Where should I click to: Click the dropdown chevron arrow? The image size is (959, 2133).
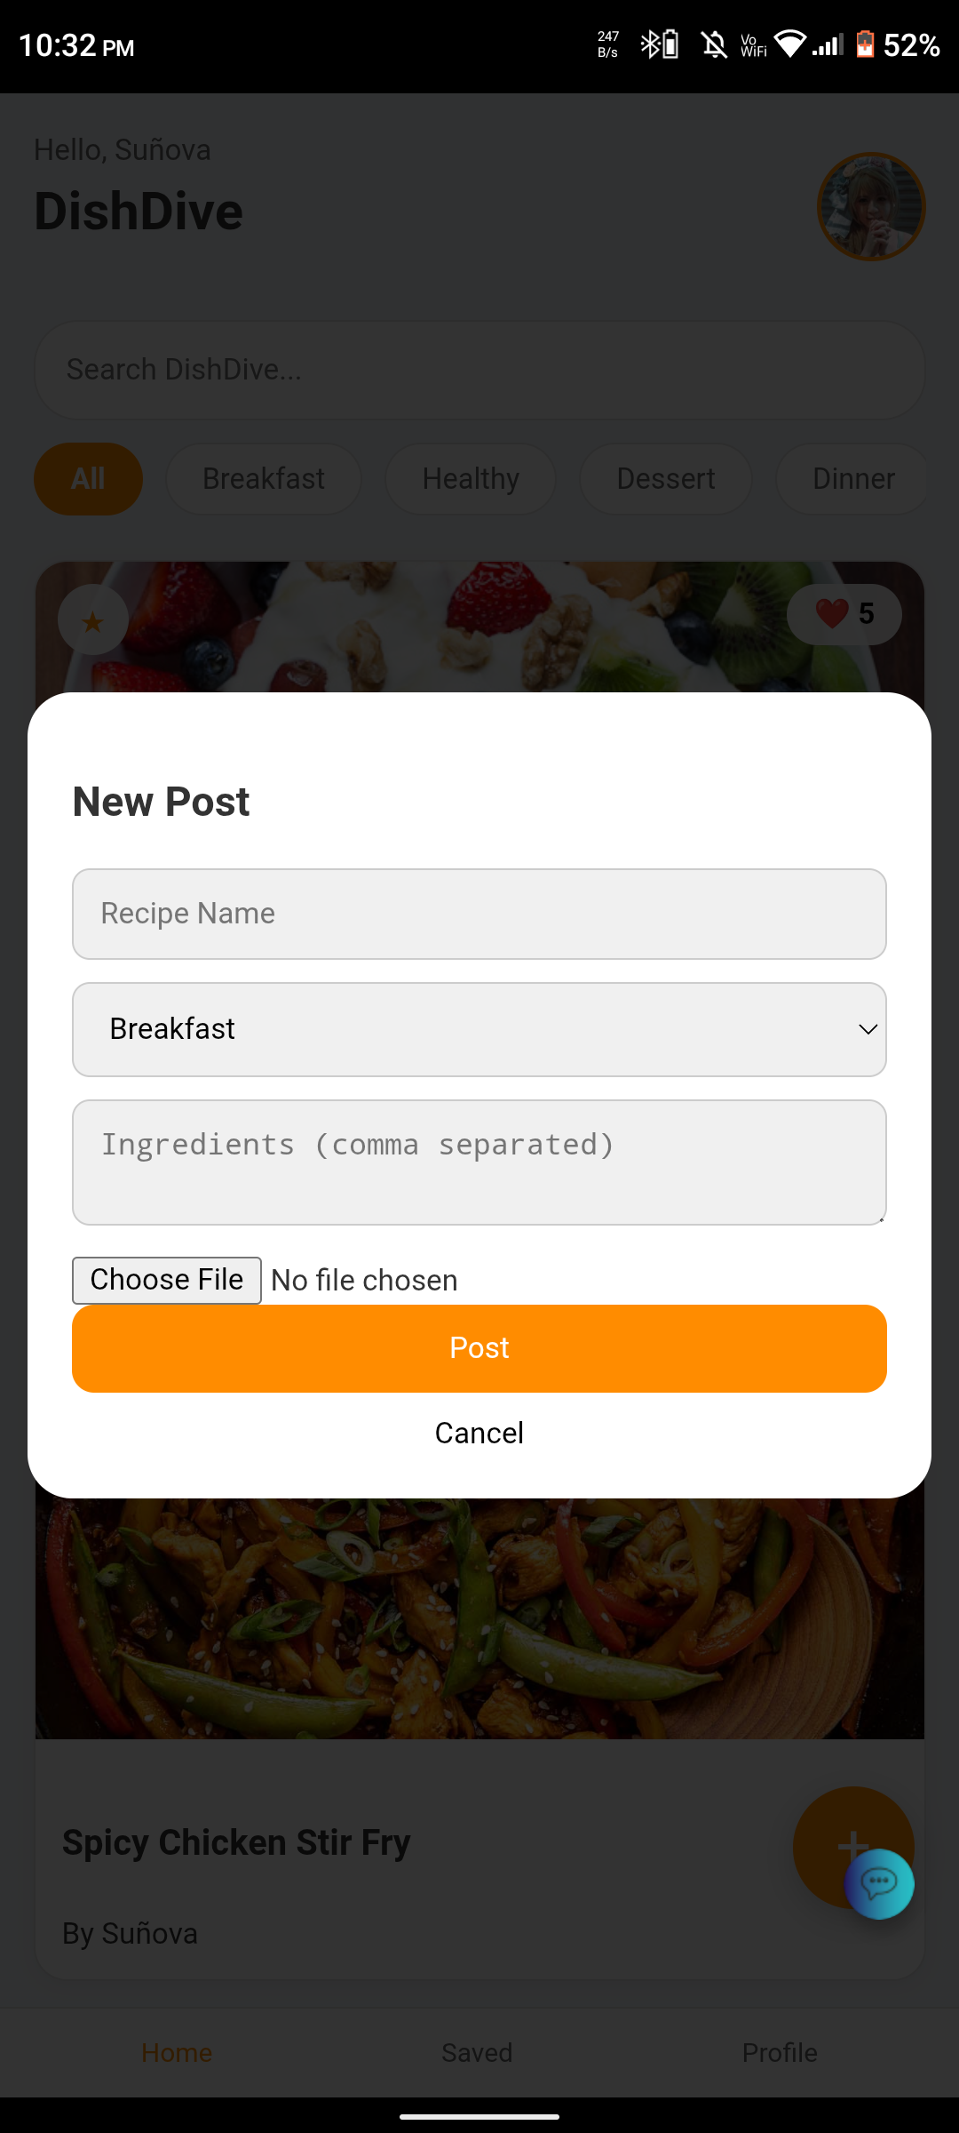(868, 1029)
